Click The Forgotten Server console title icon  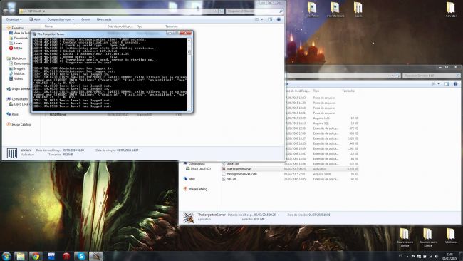pos(35,34)
